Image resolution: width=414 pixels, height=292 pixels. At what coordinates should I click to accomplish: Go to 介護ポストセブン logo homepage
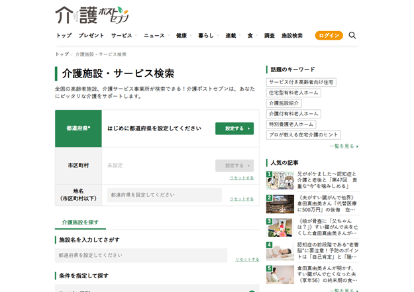[92, 15]
